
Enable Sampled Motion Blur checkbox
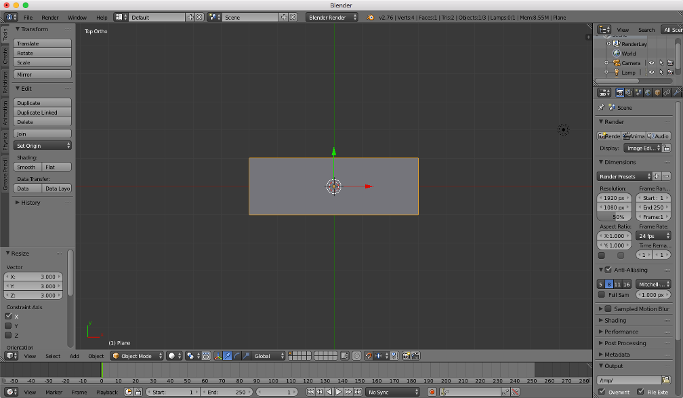[x=608, y=309]
